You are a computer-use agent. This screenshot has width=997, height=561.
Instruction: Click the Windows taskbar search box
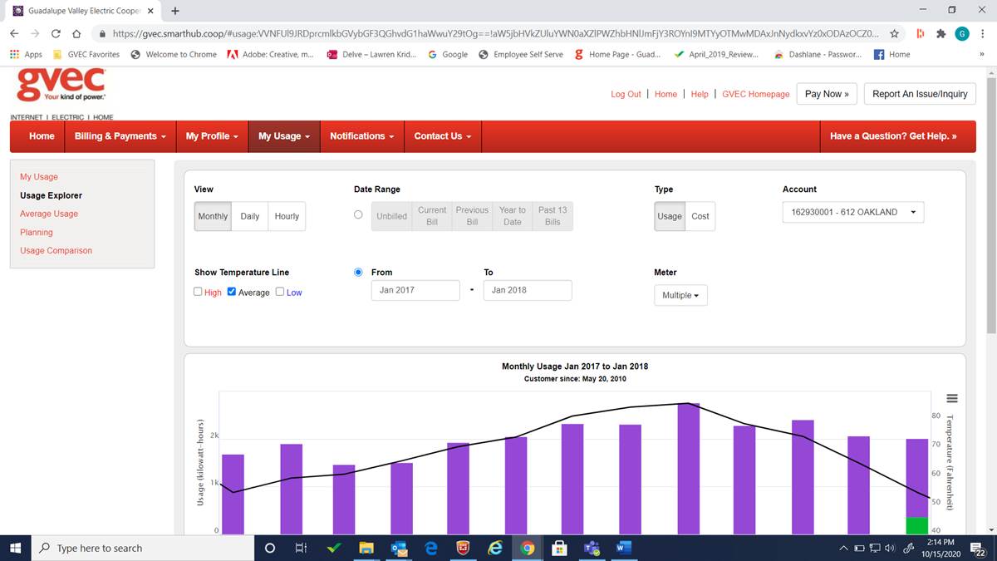tap(142, 548)
